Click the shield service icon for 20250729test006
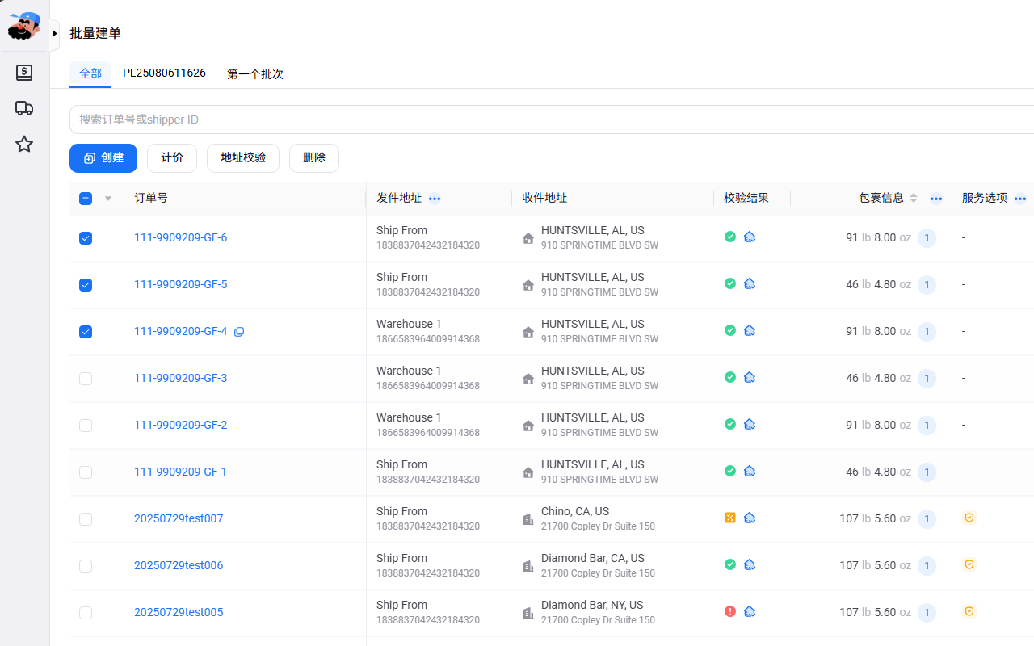The width and height of the screenshot is (1034, 646). pos(969,564)
